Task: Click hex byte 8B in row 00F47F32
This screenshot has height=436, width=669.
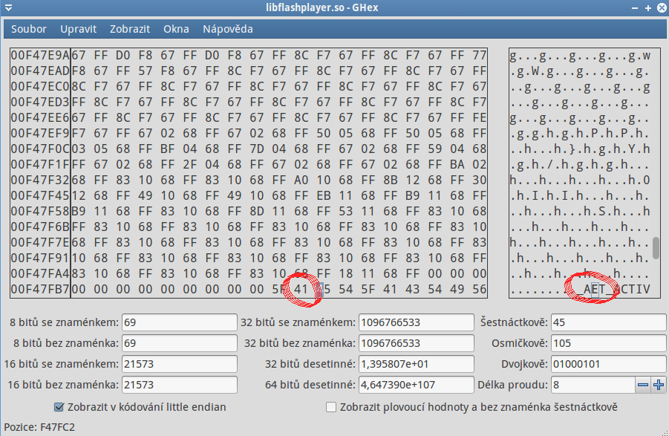Action: pos(391,180)
